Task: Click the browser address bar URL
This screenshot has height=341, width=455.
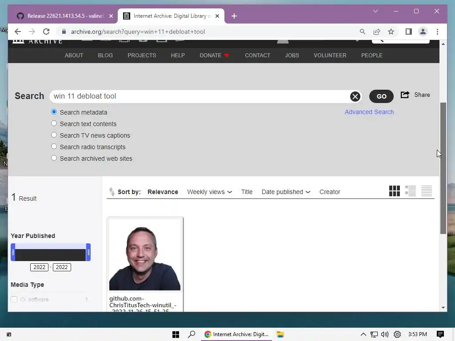Action: pos(138,32)
